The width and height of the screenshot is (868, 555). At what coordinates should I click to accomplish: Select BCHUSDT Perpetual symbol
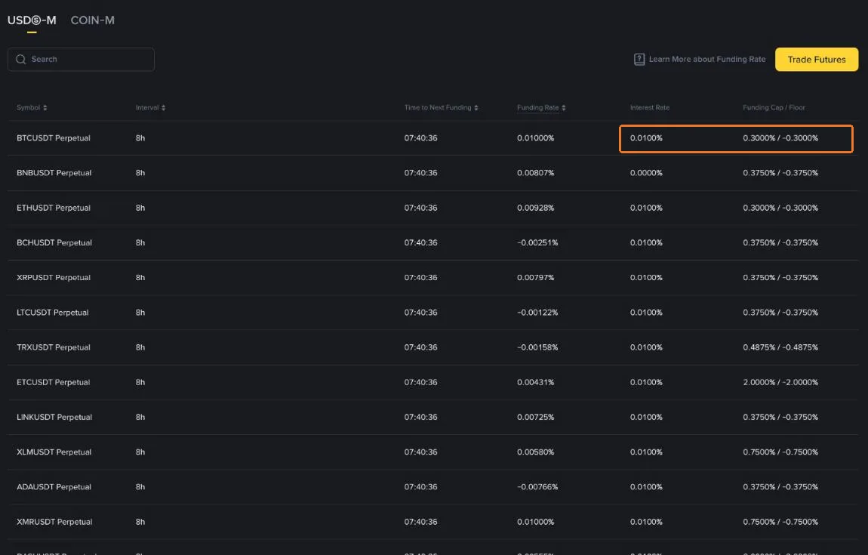[54, 242]
